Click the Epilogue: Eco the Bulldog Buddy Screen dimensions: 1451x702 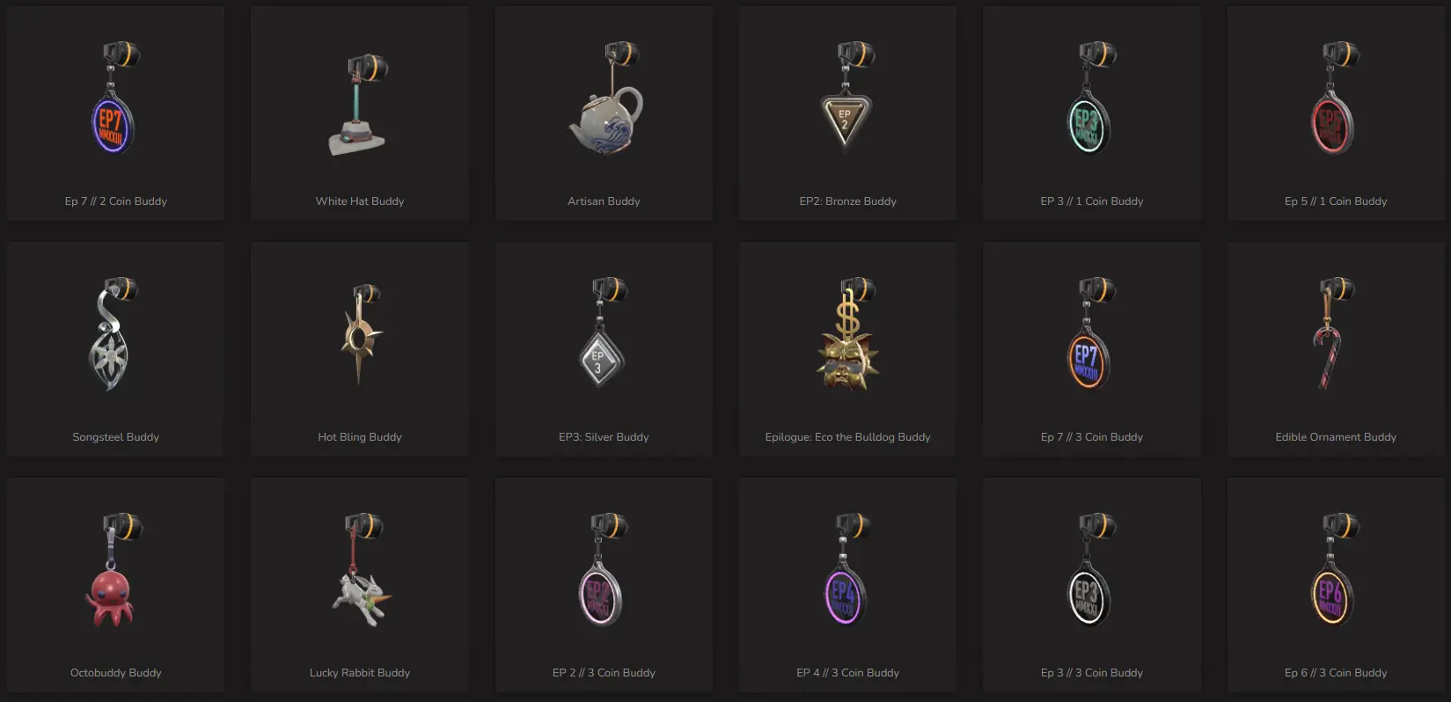(x=847, y=348)
